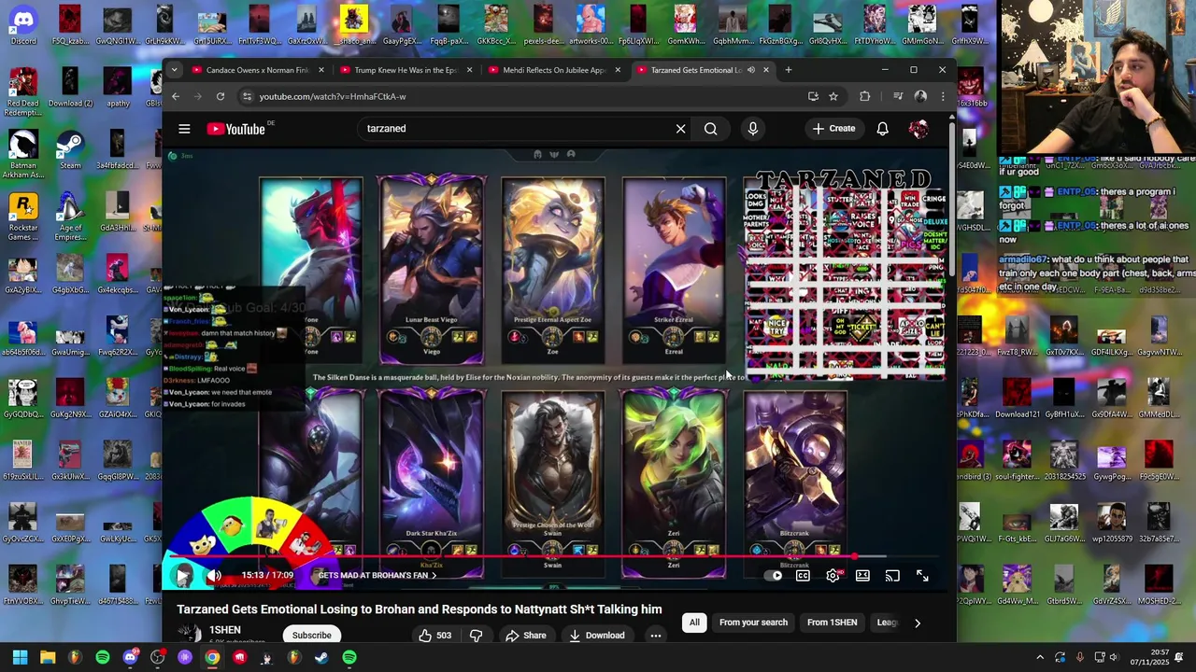Image resolution: width=1196 pixels, height=672 pixels.
Task: Mute the Tarzaned tab audio icon
Action: pyautogui.click(x=750, y=70)
